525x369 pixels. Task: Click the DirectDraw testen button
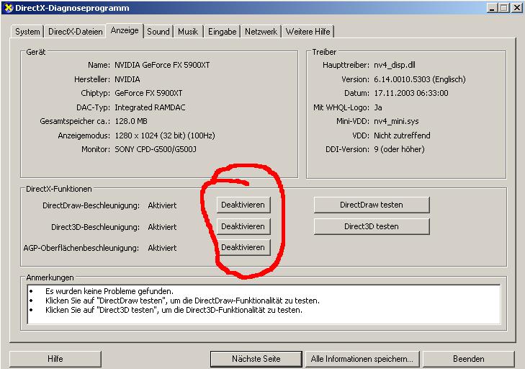(x=371, y=205)
